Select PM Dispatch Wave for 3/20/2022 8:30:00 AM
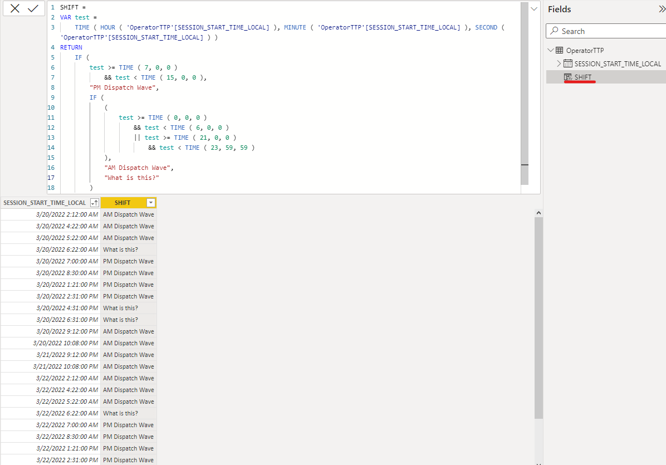Viewport: 666px width, 465px height. point(128,273)
